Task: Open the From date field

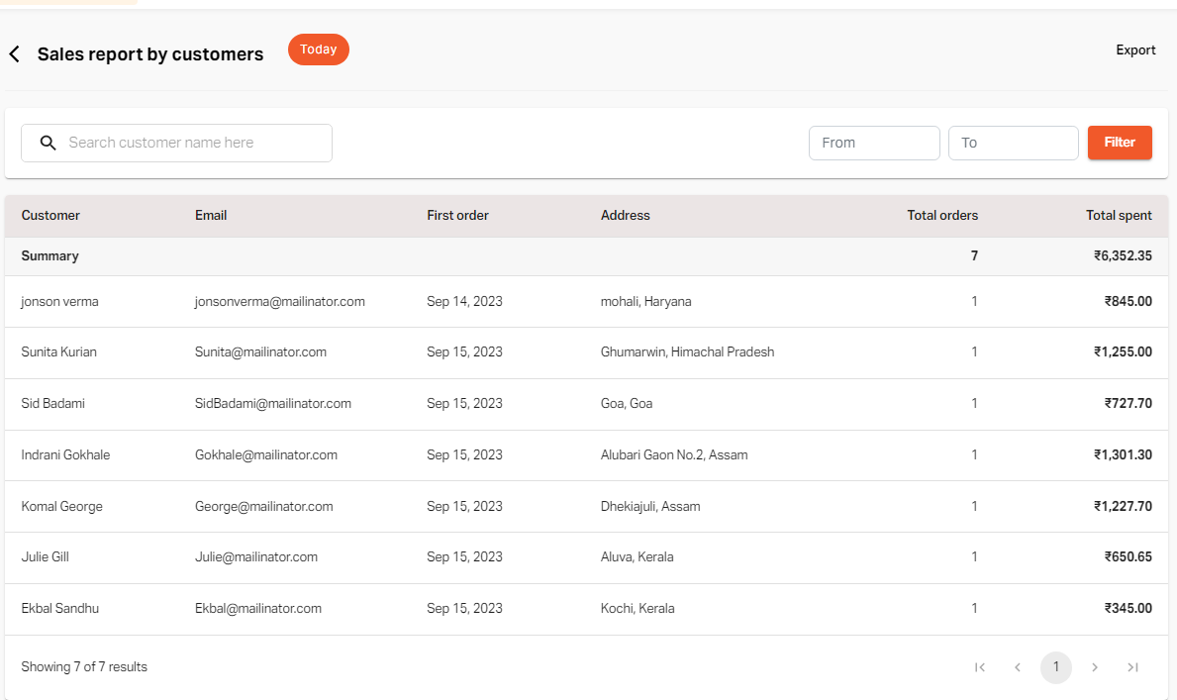Action: [x=874, y=143]
